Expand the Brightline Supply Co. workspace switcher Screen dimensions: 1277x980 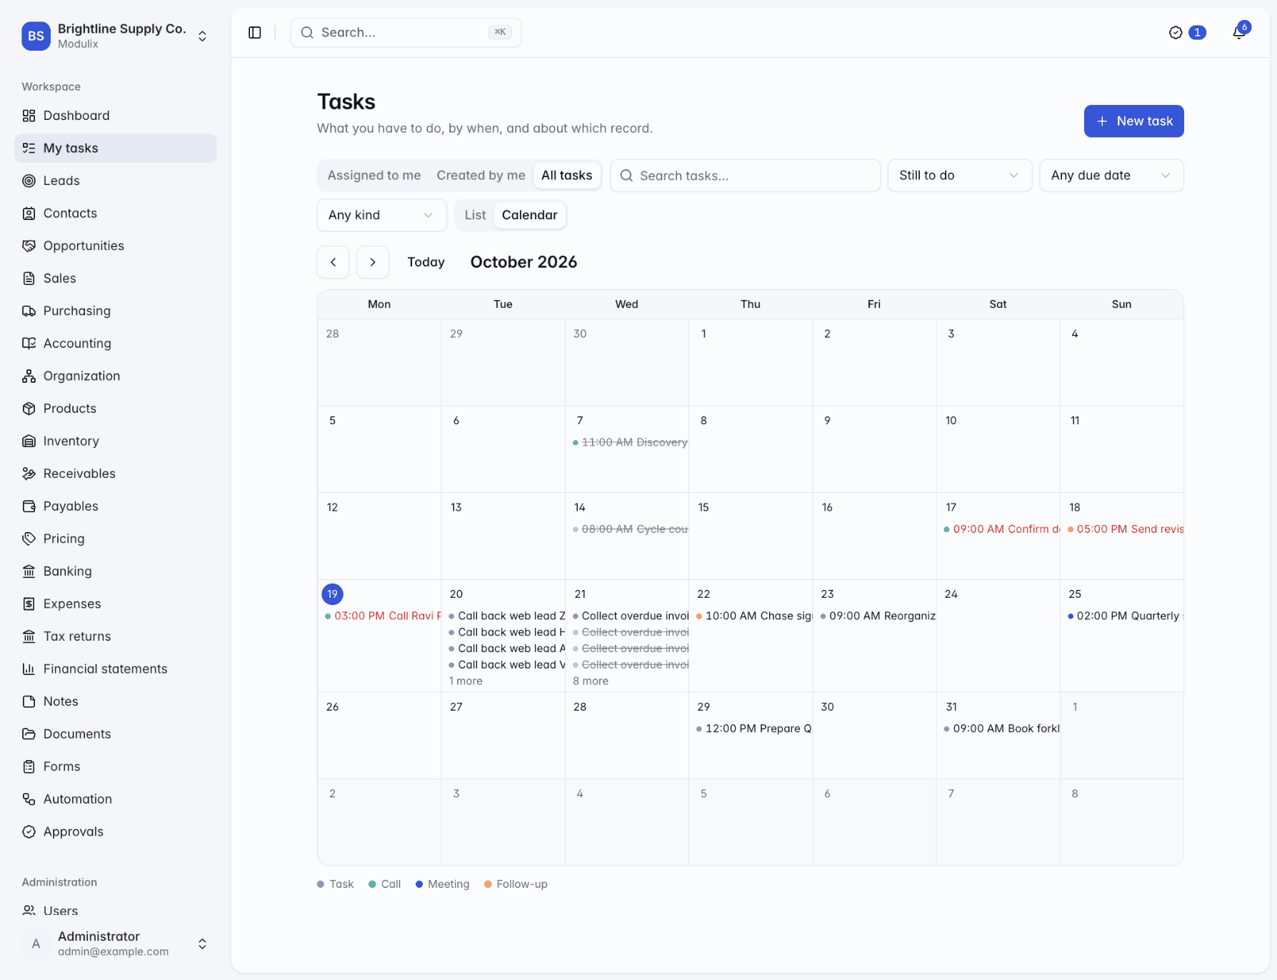pyautogui.click(x=116, y=36)
